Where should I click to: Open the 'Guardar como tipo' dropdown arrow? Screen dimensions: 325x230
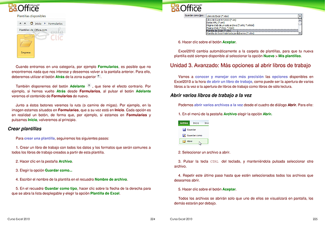coord(300,16)
